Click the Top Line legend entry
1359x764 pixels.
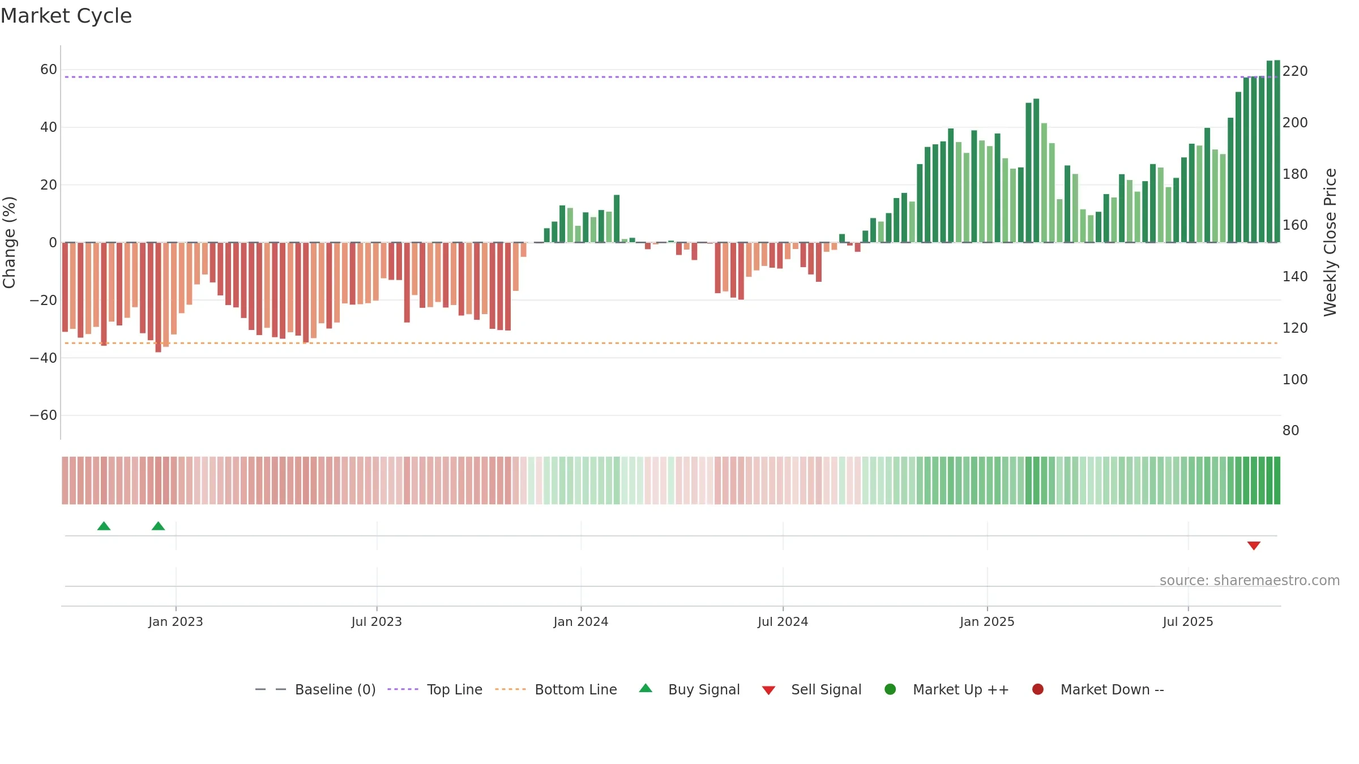[x=435, y=689]
